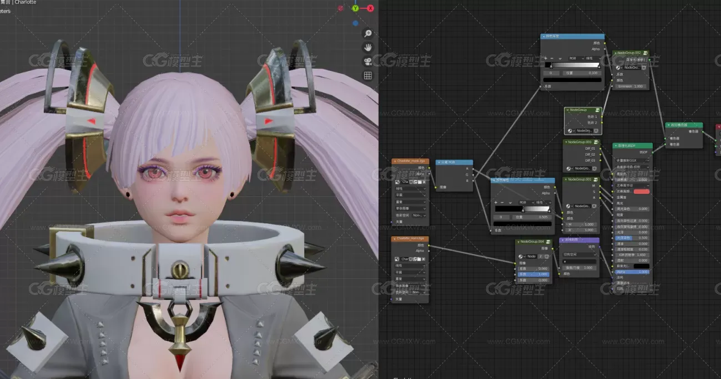Switch perspective/orthographic with the grid icon

click(367, 75)
